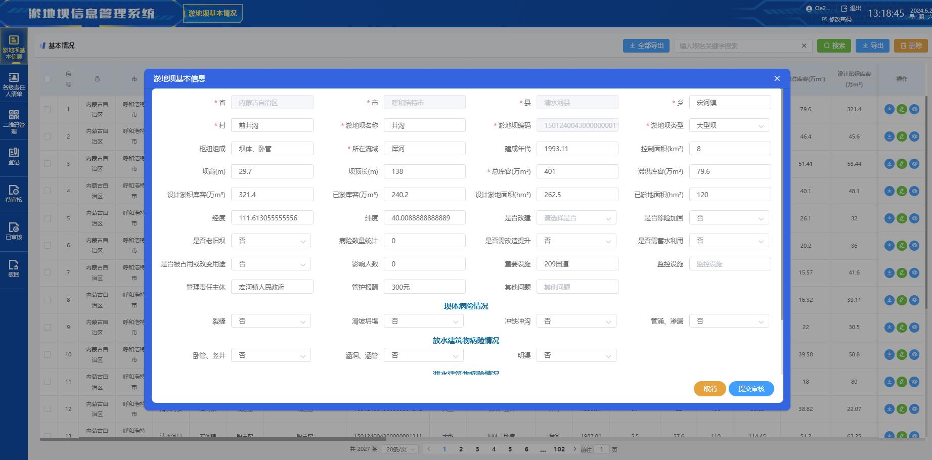Go to page 102
This screenshot has width=932, height=460.
(x=559, y=449)
